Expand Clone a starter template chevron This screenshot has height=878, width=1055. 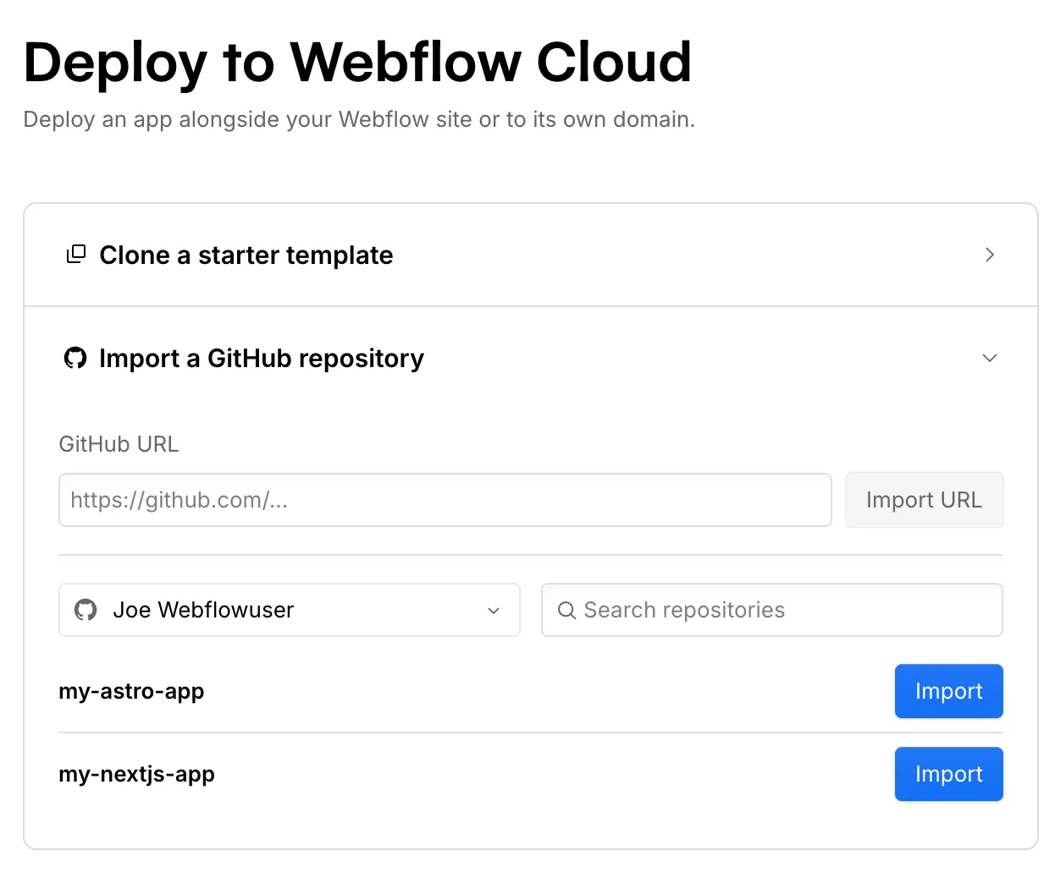click(989, 255)
